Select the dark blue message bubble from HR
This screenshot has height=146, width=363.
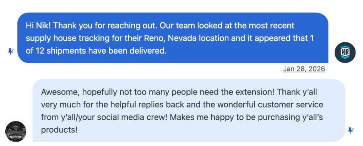[173, 38]
